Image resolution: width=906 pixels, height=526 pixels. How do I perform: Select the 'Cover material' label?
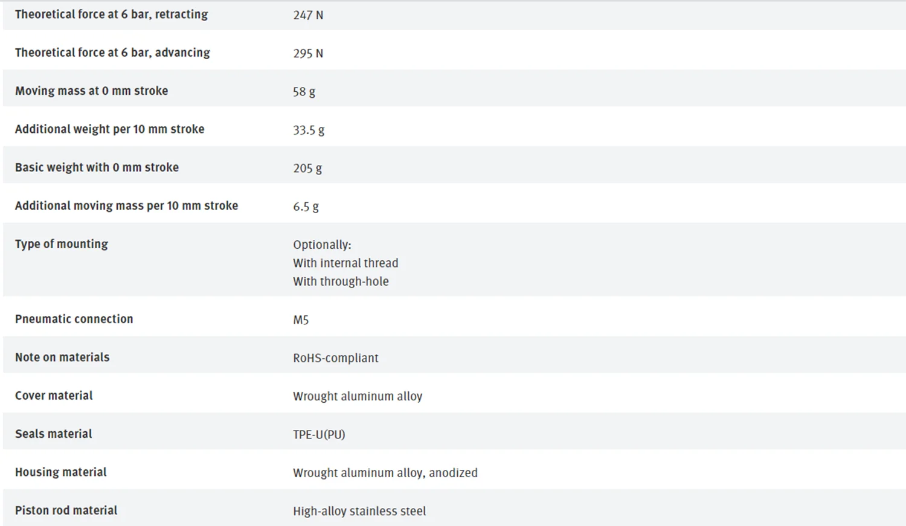tap(54, 396)
